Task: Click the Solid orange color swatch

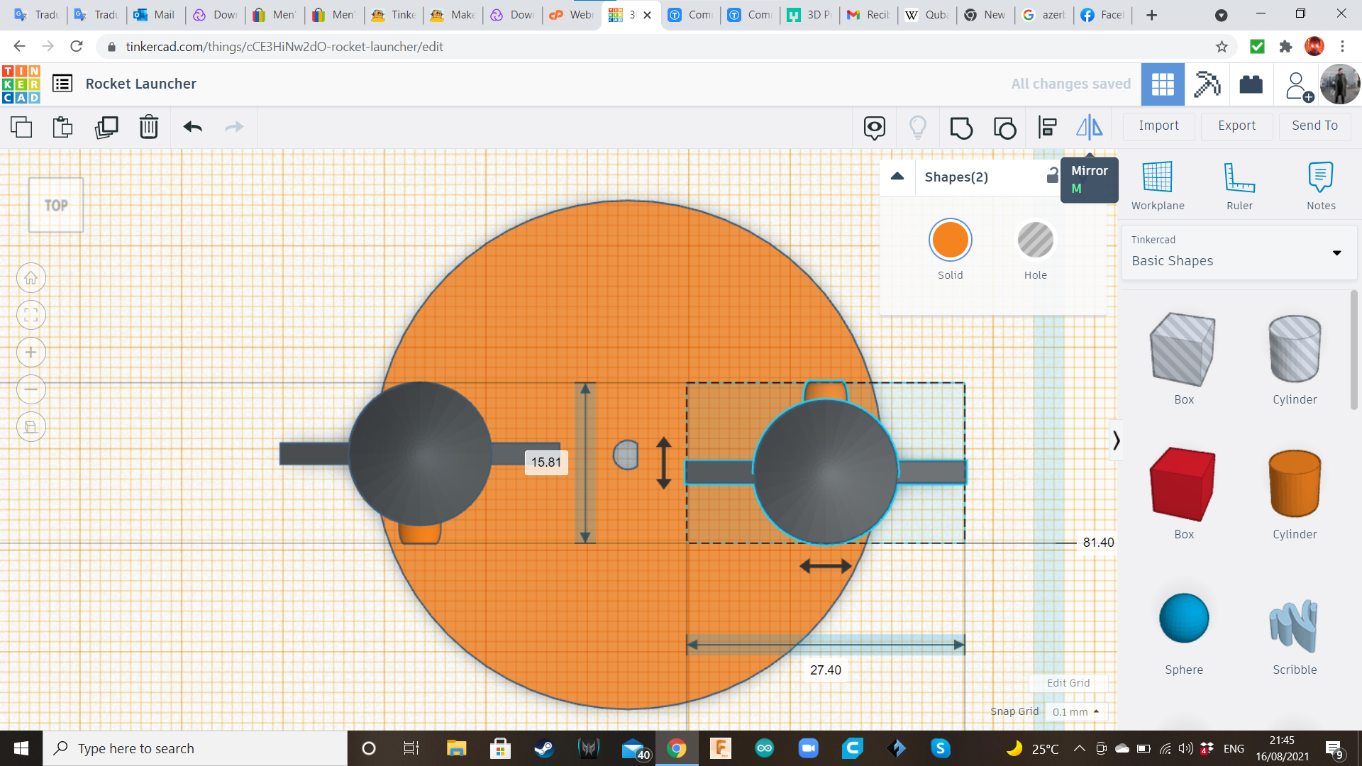Action: pyautogui.click(x=950, y=240)
